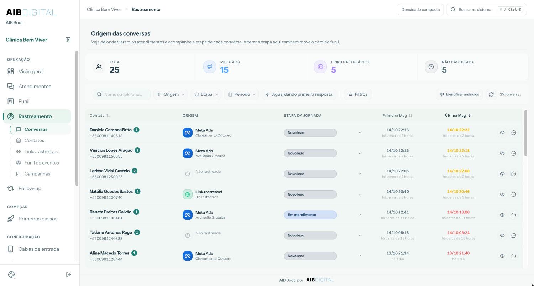
Task: Click the Nome ou telefone search field
Action: click(x=122, y=94)
